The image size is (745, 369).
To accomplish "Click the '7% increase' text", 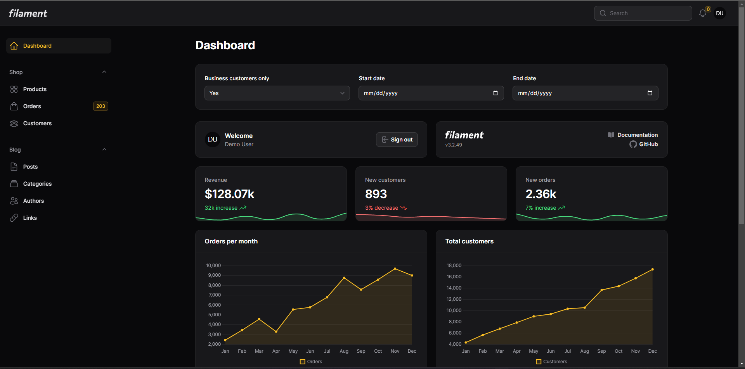I will pos(541,208).
